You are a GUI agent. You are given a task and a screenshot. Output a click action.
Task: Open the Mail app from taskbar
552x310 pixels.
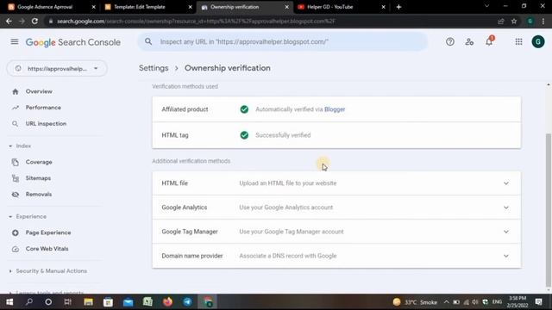pyautogui.click(x=128, y=302)
